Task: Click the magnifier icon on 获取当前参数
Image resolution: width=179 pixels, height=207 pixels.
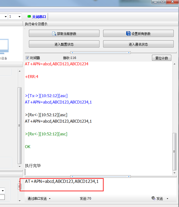Action: tap(54, 34)
